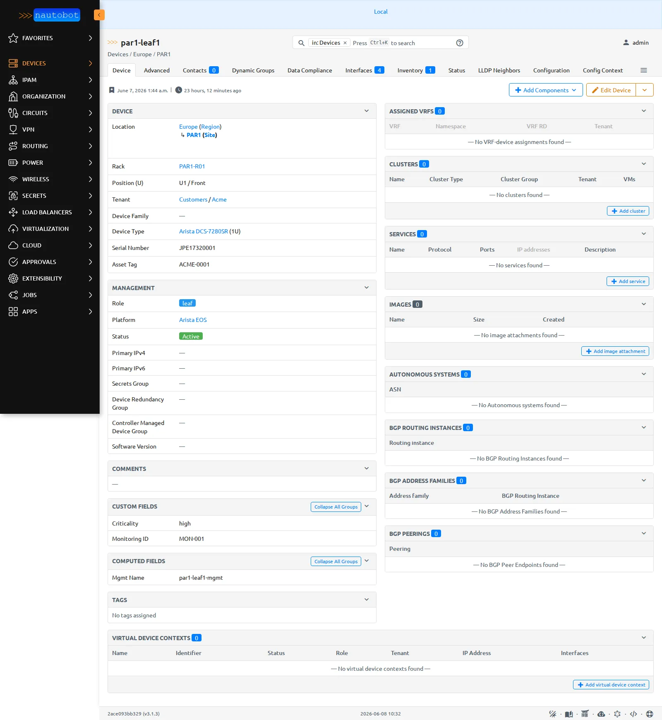Open Organization building icon in sidebar

pyautogui.click(x=13, y=96)
